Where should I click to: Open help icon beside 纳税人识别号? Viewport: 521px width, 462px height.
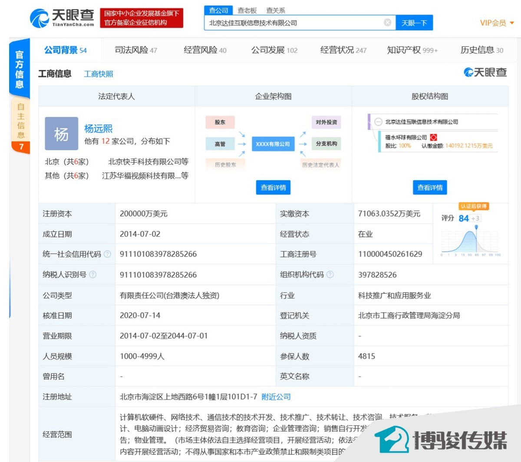pos(92,274)
